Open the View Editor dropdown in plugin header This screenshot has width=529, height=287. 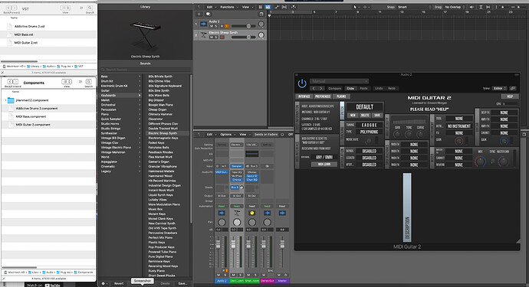pyautogui.click(x=500, y=88)
